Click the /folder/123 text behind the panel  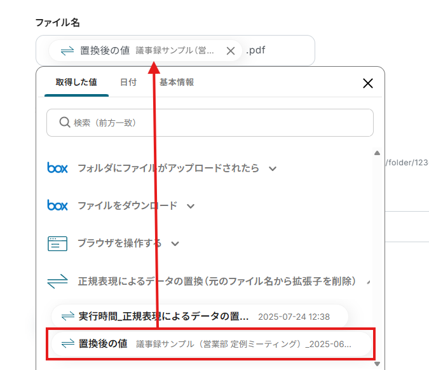pos(407,163)
